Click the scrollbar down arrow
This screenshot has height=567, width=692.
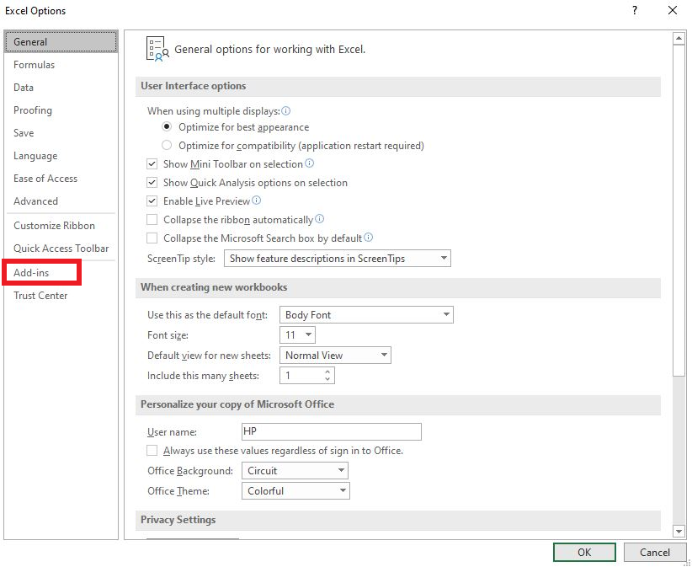(x=679, y=531)
